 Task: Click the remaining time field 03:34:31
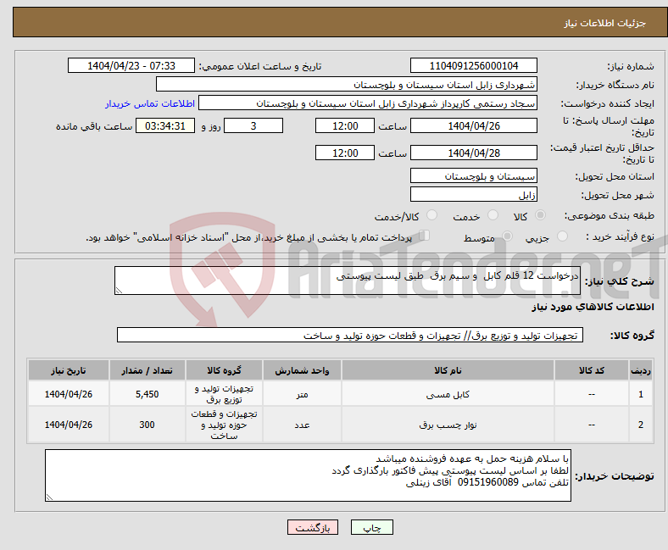165,125
